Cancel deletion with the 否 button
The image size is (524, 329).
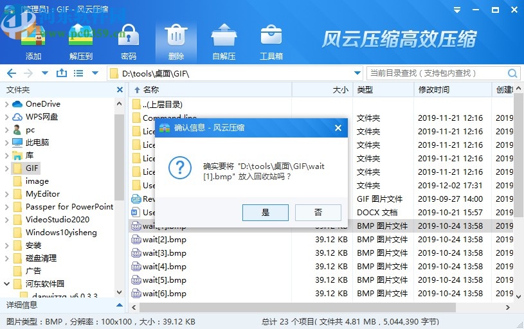[x=318, y=213]
